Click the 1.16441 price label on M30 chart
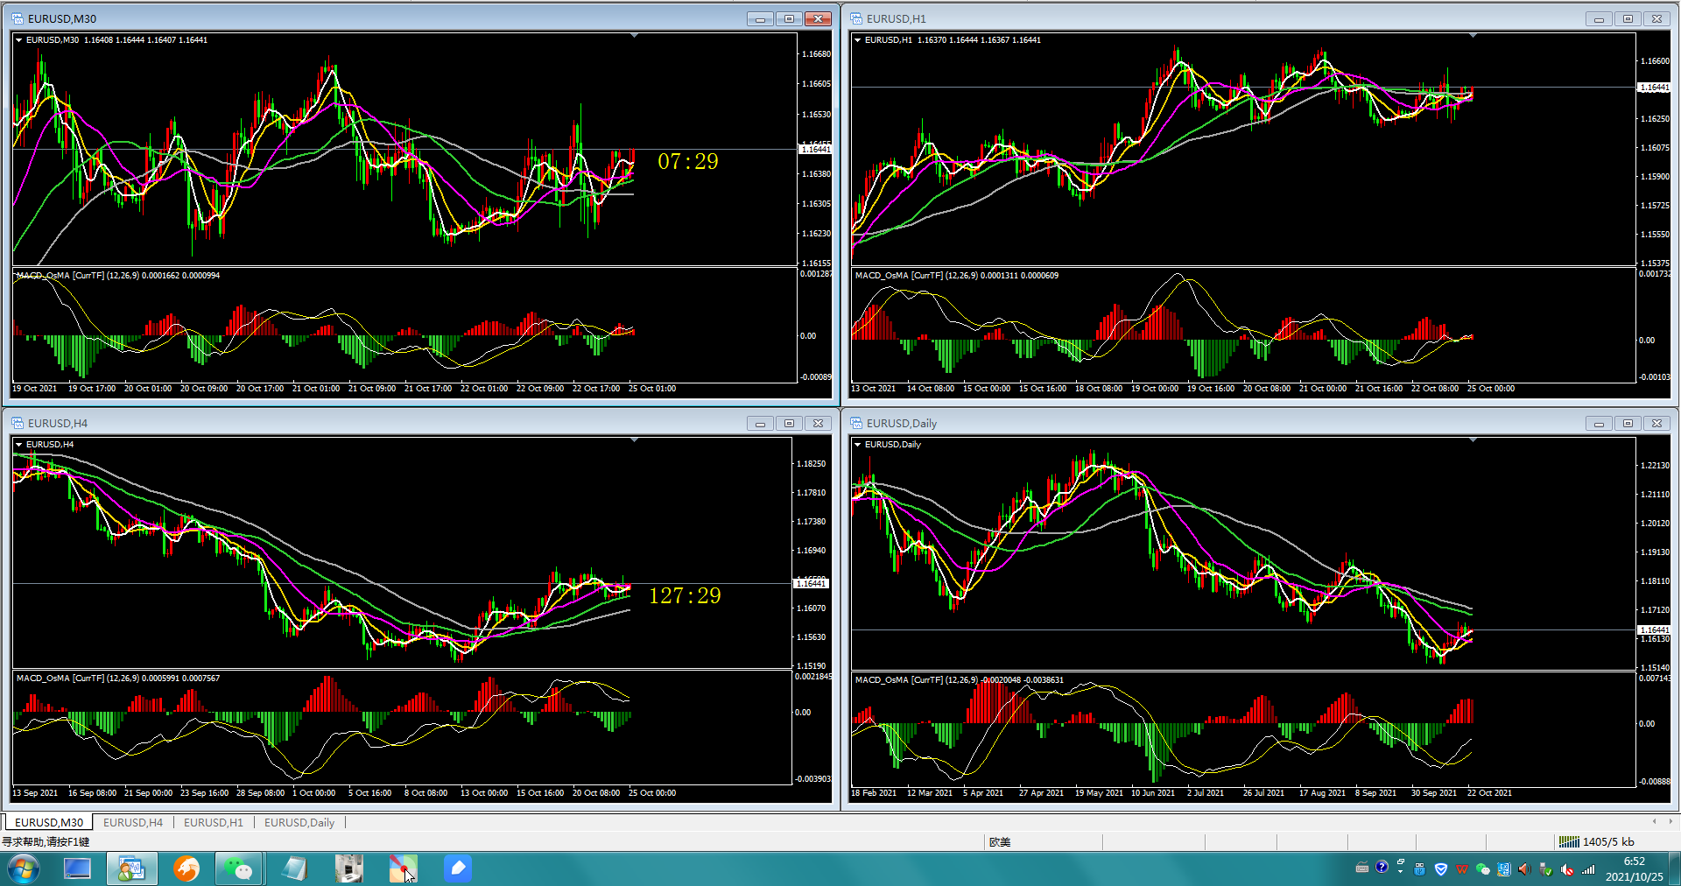The width and height of the screenshot is (1681, 886). pos(815,150)
